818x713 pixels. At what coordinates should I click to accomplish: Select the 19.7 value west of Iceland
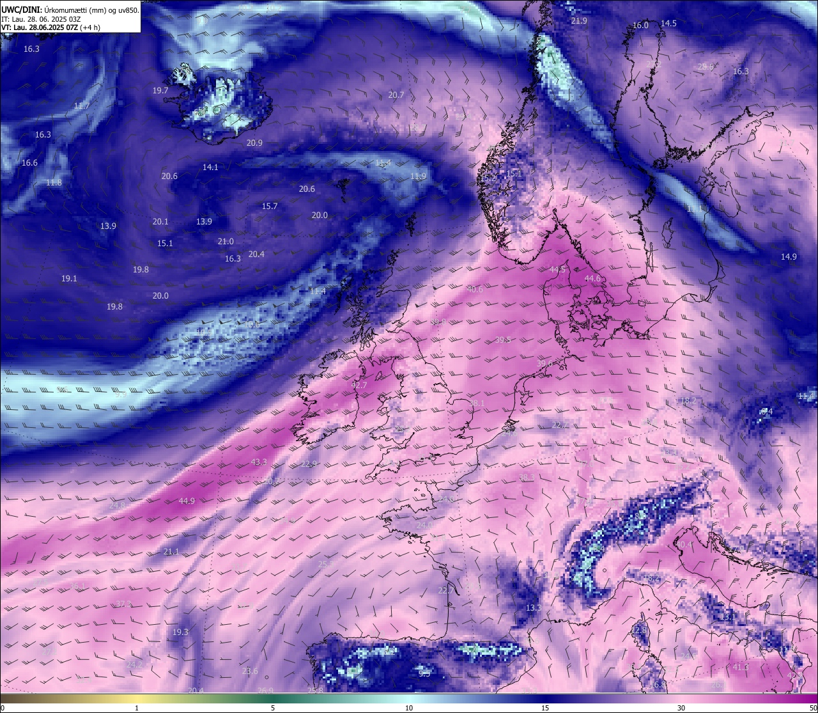click(160, 91)
